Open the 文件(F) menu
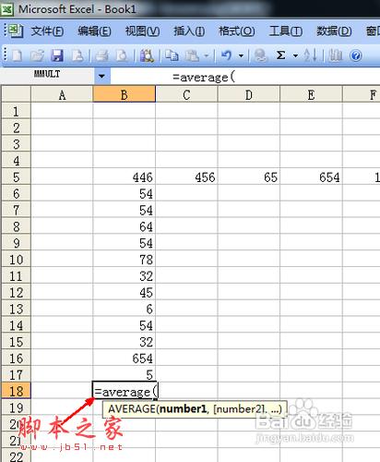Viewport: 380px width, 462px height. (47, 31)
